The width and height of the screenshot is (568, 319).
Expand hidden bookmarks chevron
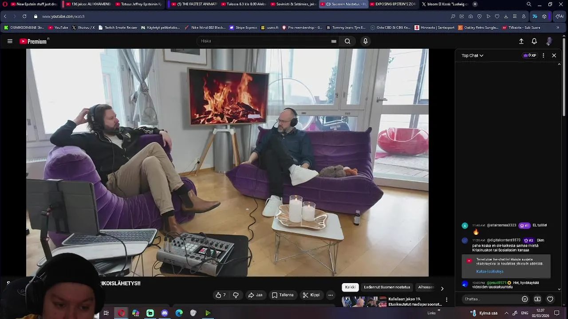tap(558, 27)
